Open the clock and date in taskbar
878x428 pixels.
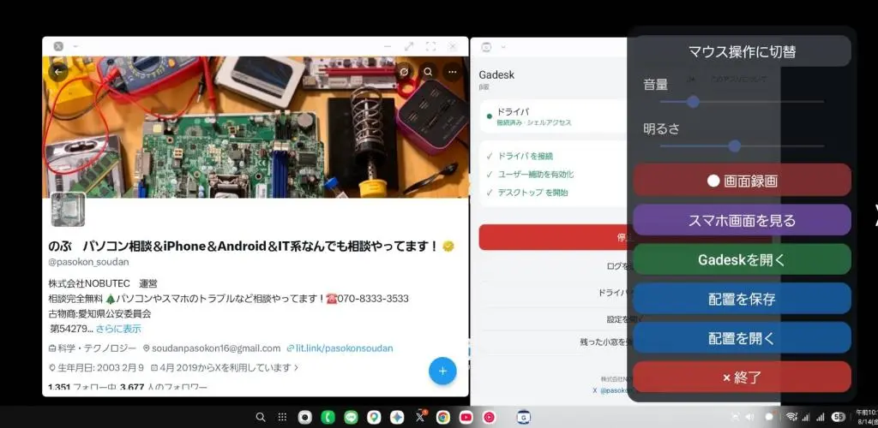[866, 417]
